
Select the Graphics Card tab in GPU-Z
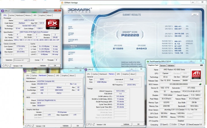[153, 65]
